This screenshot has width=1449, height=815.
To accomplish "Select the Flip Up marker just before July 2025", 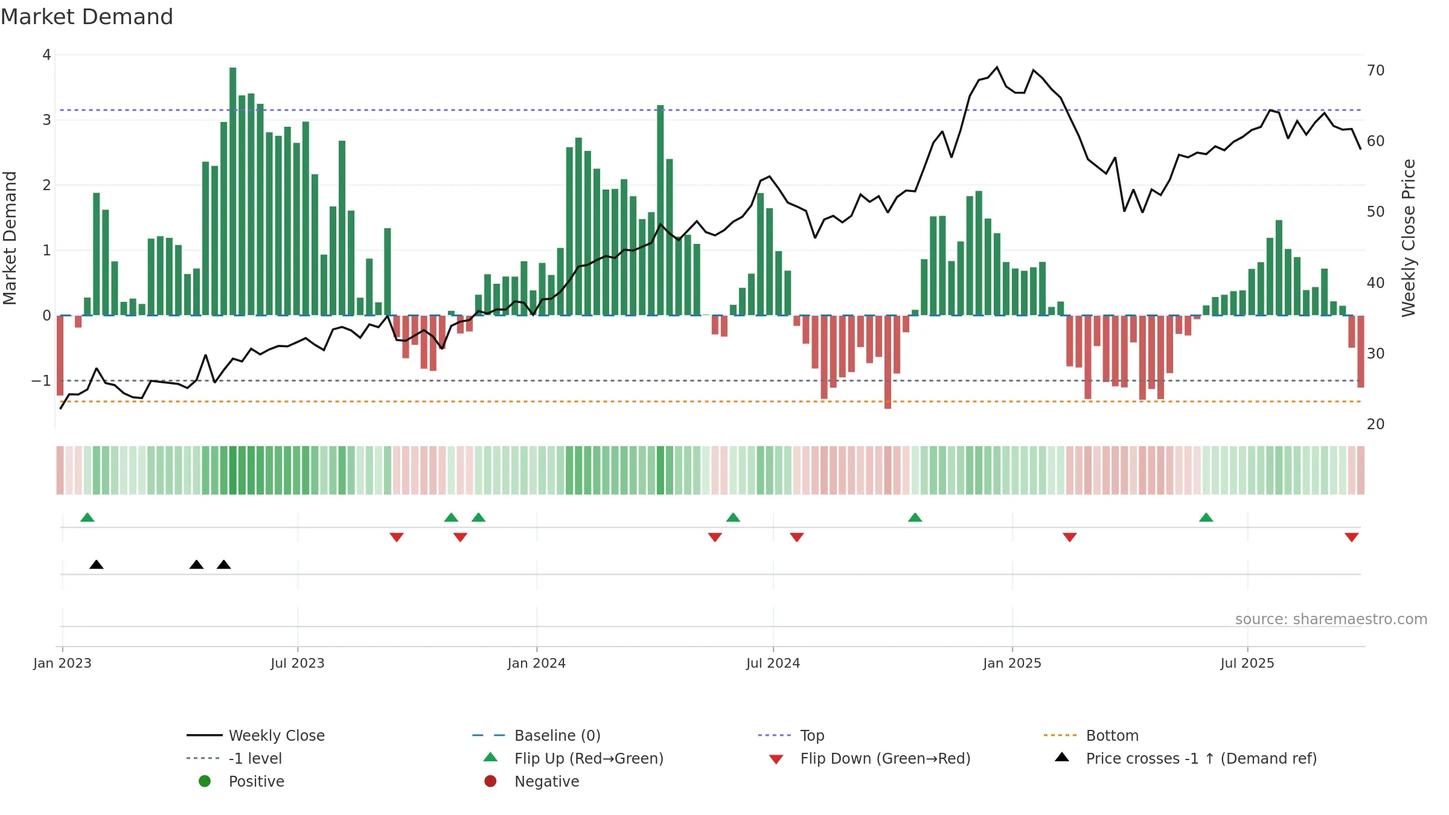I will click(x=1206, y=517).
